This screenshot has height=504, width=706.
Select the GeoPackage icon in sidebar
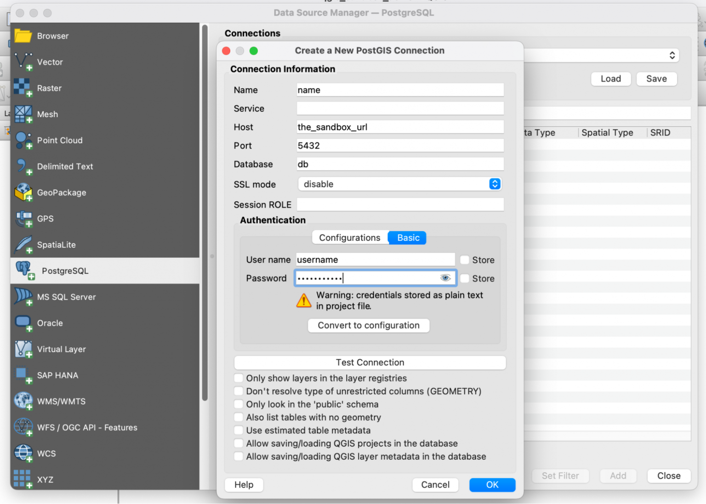click(23, 193)
